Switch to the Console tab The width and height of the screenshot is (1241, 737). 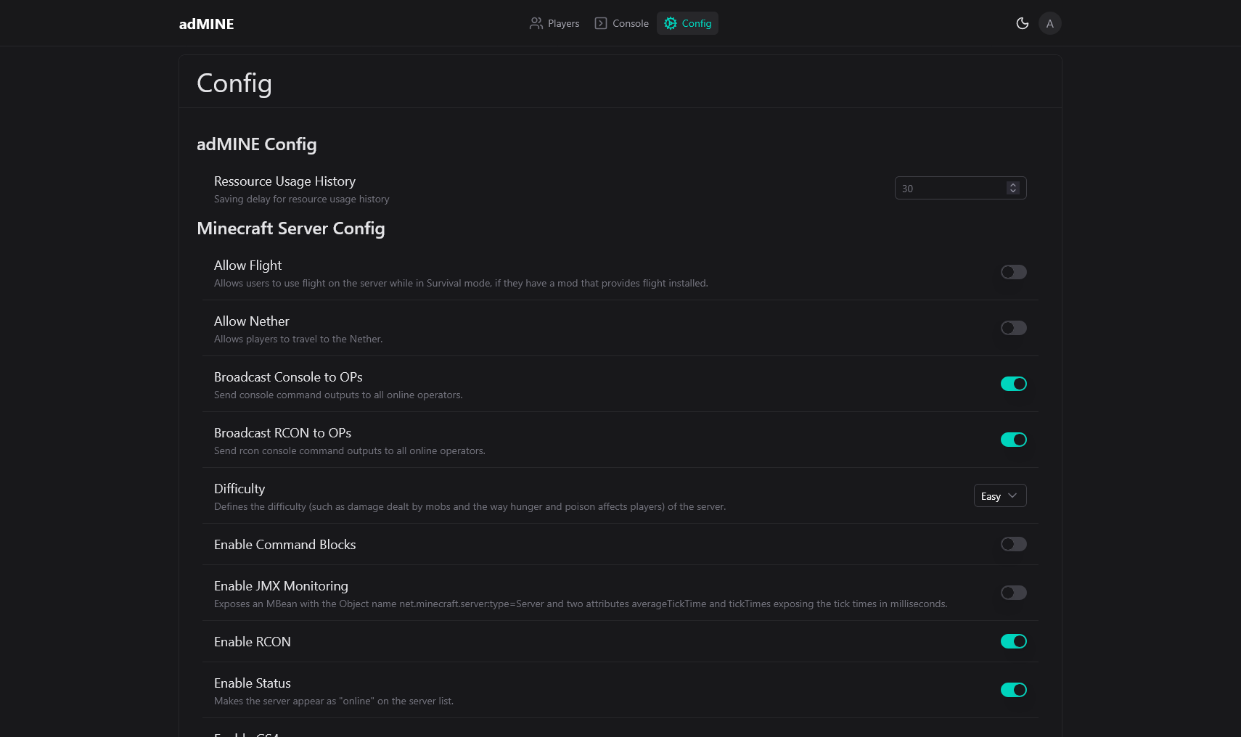[x=621, y=23]
